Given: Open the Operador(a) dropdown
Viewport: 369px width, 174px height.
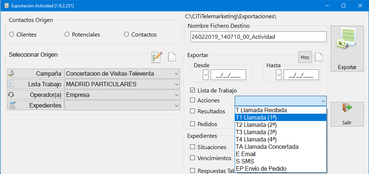Looking at the screenshot, I should pos(177,95).
